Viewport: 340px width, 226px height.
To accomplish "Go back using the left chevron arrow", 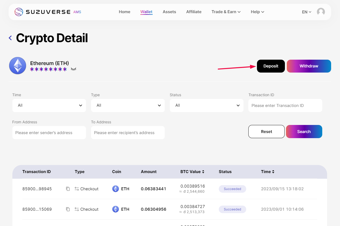I will (x=10, y=38).
